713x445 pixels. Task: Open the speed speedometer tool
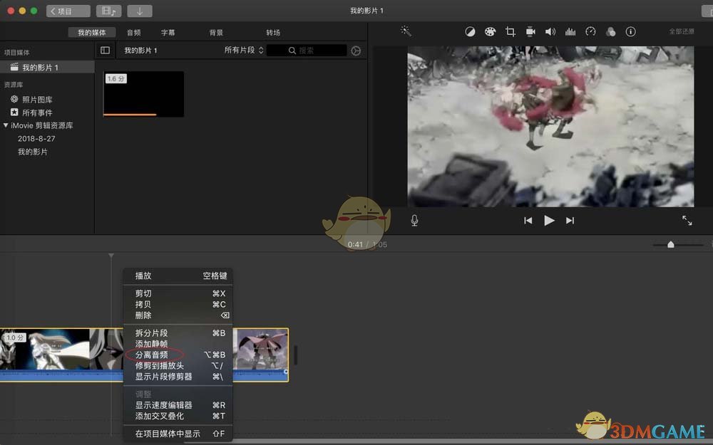click(x=590, y=31)
